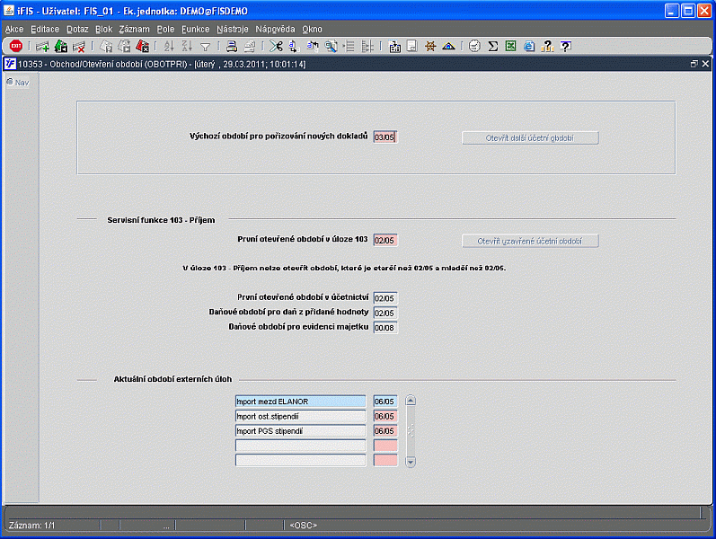Click the Import PGS stipendií field
The width and height of the screenshot is (716, 539).
[x=300, y=430]
